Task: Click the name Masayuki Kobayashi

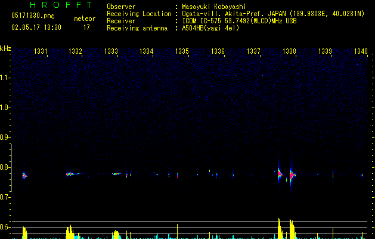Action: pyautogui.click(x=214, y=7)
